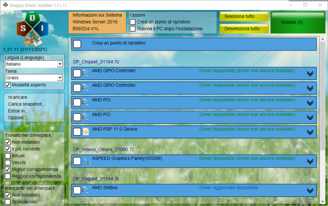
Task: Expand the AMD PSP 11.0 Device row
Action: click(310, 132)
